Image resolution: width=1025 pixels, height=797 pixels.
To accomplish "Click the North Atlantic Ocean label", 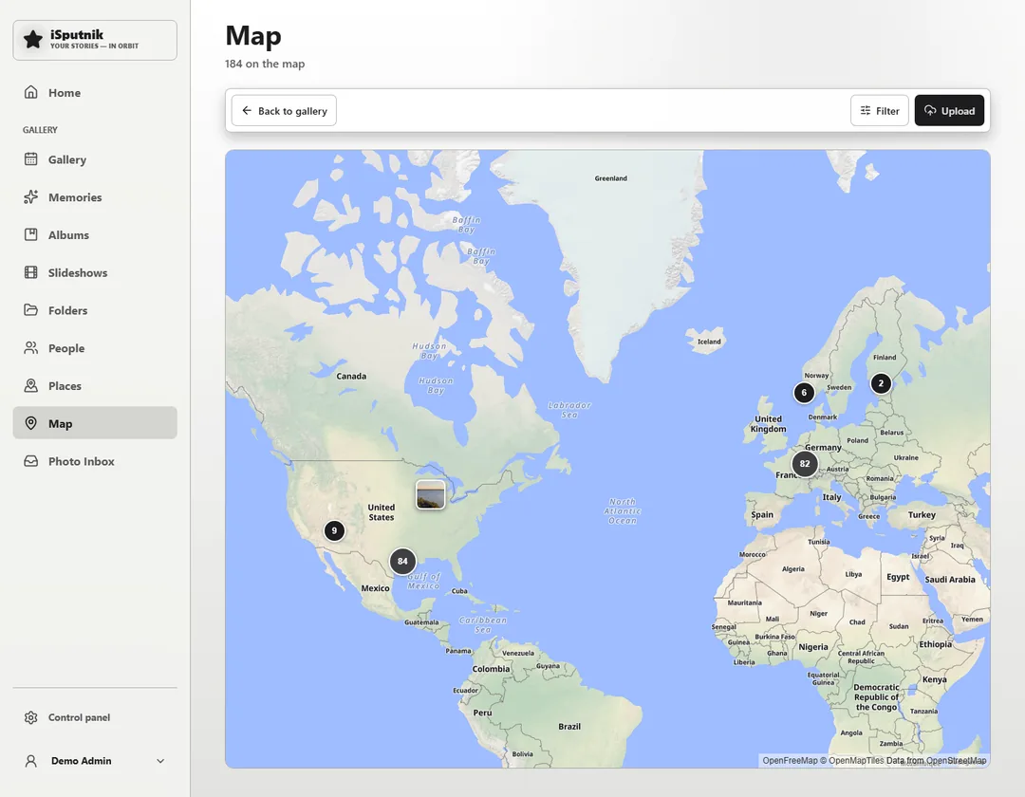I will click(x=623, y=511).
